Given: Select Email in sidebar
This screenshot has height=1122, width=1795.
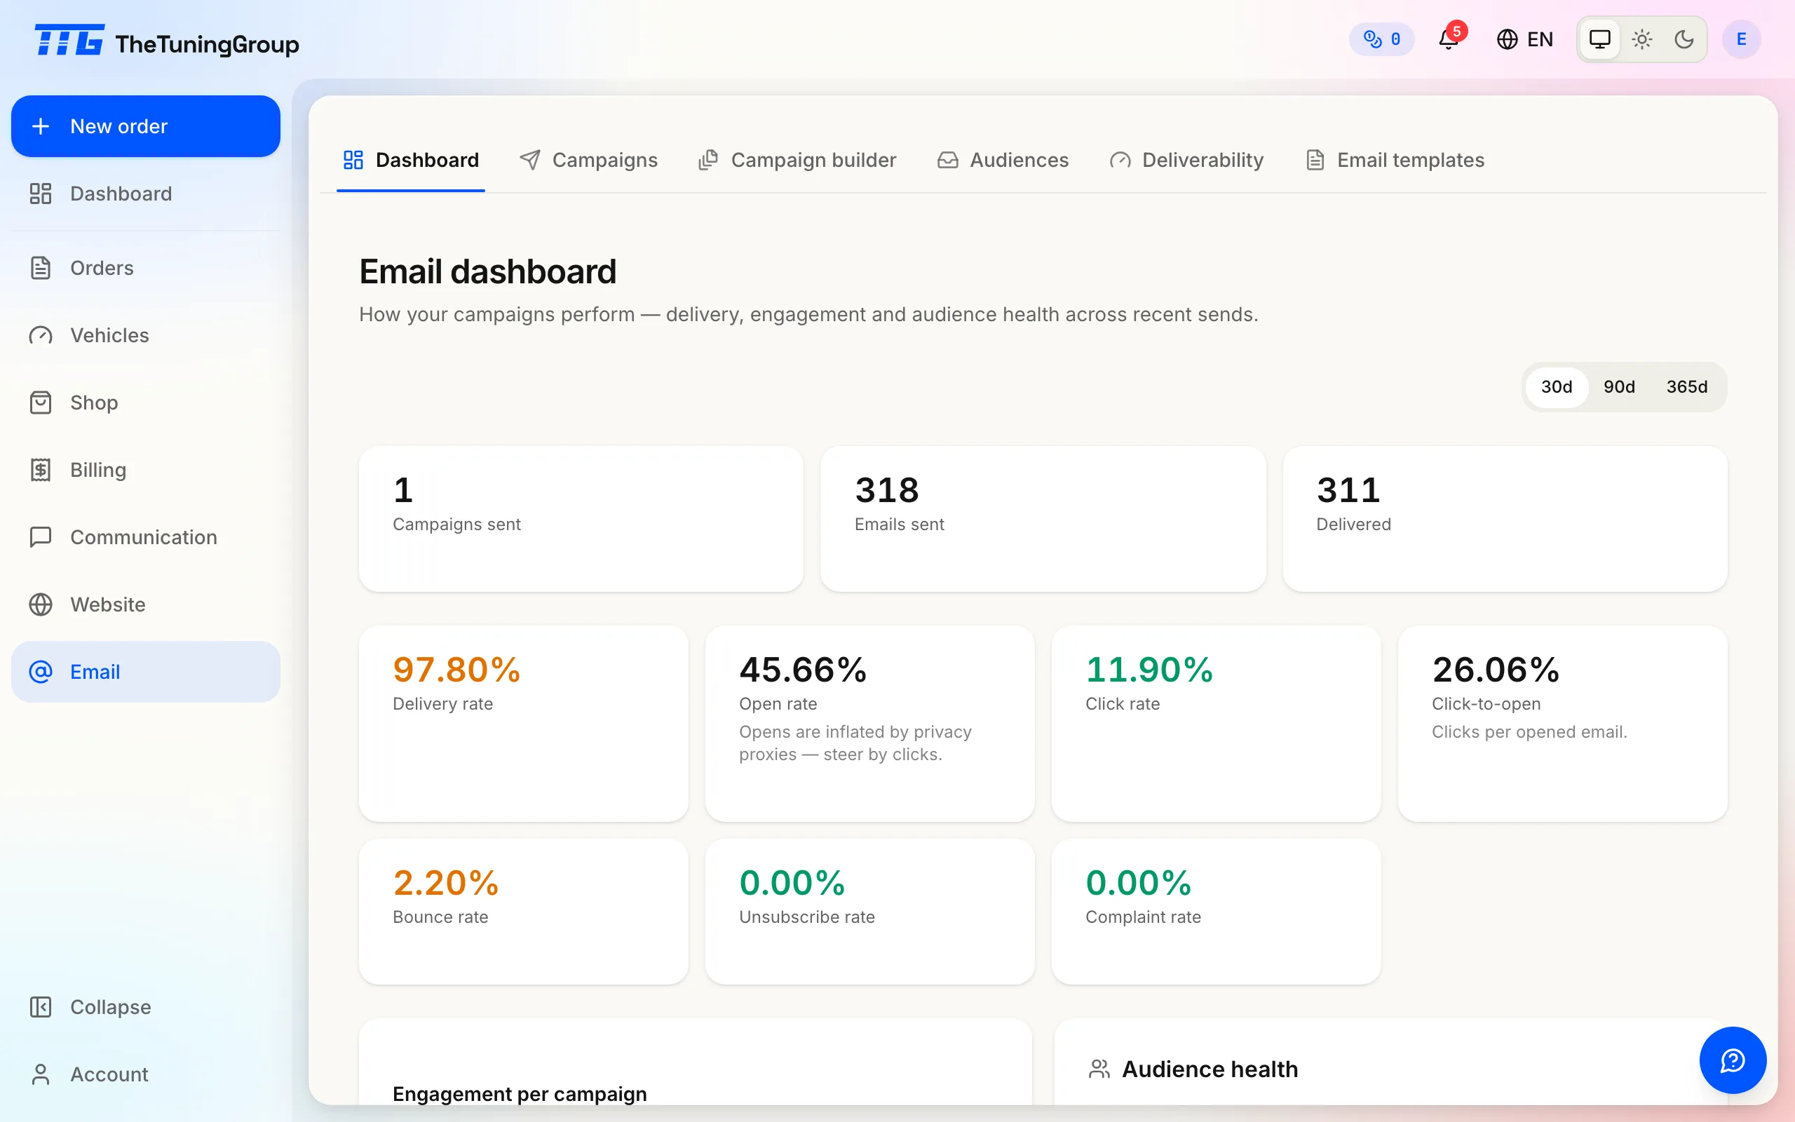Looking at the screenshot, I should [x=145, y=672].
